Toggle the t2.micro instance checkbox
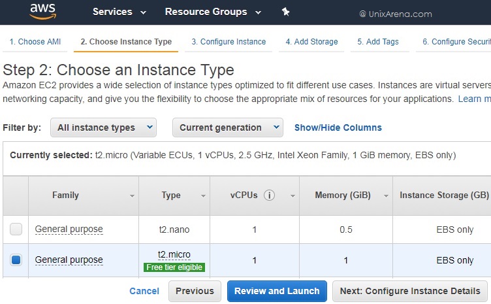Screen dimensions: 491x304 click(16, 260)
